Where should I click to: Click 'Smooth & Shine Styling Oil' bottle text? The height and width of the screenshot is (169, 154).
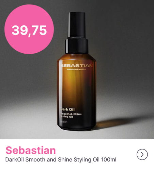[x=71, y=115]
